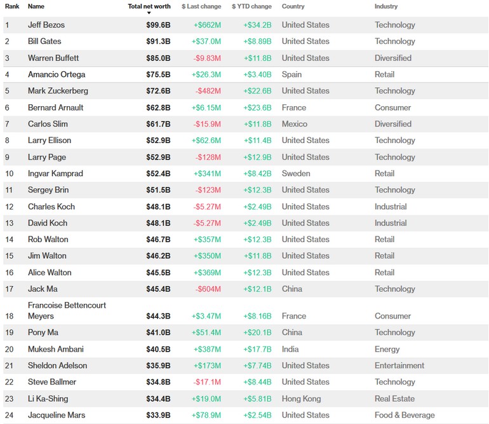
Task: Select Warren Buffett's name
Action: point(54,58)
